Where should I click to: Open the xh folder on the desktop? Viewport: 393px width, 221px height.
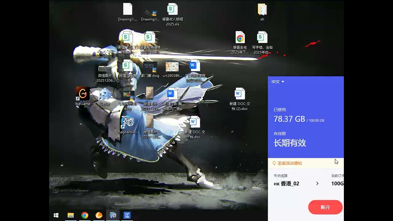pos(262,10)
